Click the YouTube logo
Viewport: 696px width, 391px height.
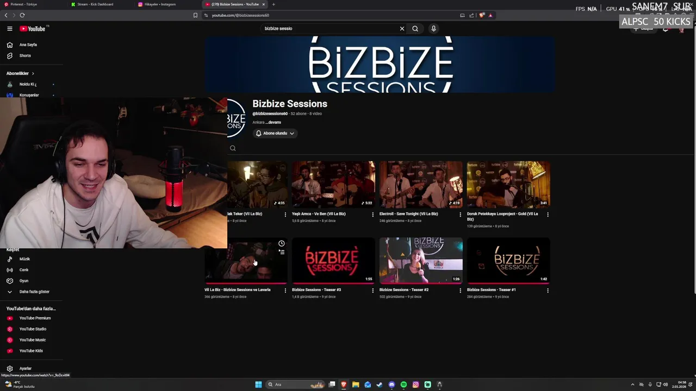[x=33, y=29]
